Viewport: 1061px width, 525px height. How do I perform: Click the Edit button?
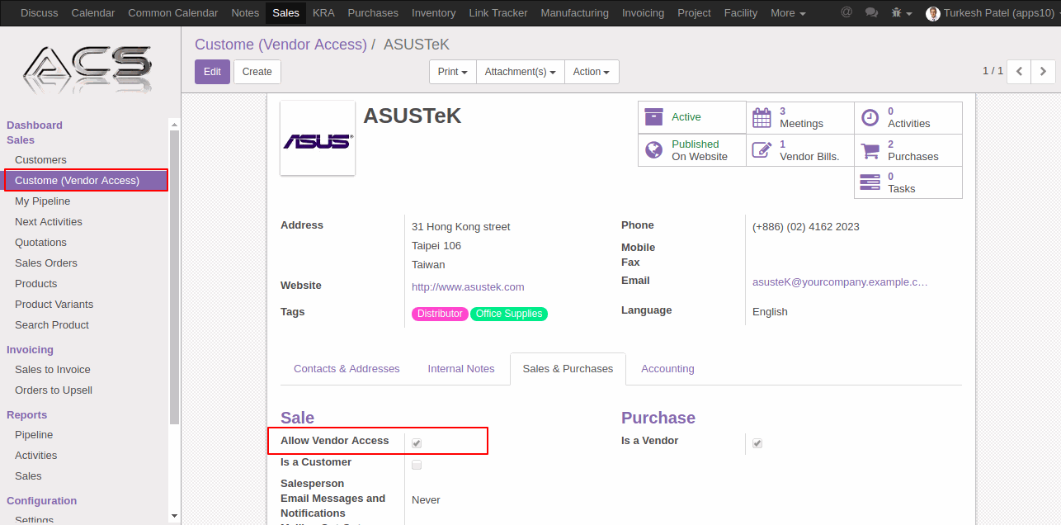coord(212,72)
